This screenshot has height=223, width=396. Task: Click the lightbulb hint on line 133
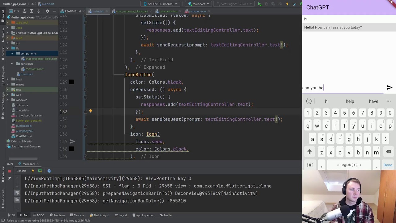tap(90, 111)
